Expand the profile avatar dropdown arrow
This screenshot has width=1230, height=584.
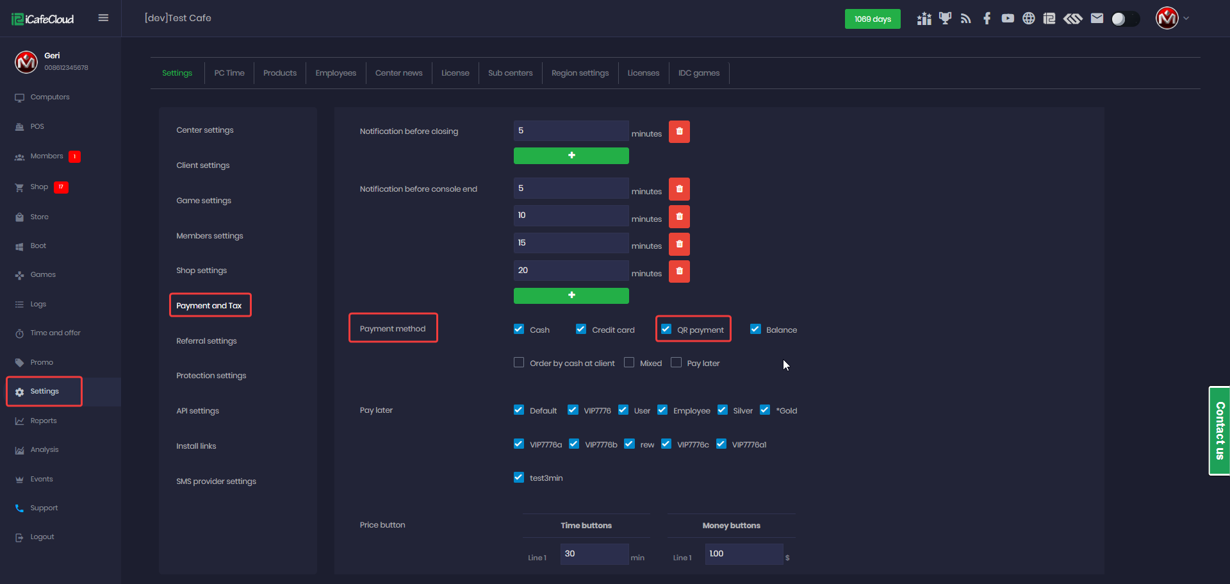[1186, 19]
